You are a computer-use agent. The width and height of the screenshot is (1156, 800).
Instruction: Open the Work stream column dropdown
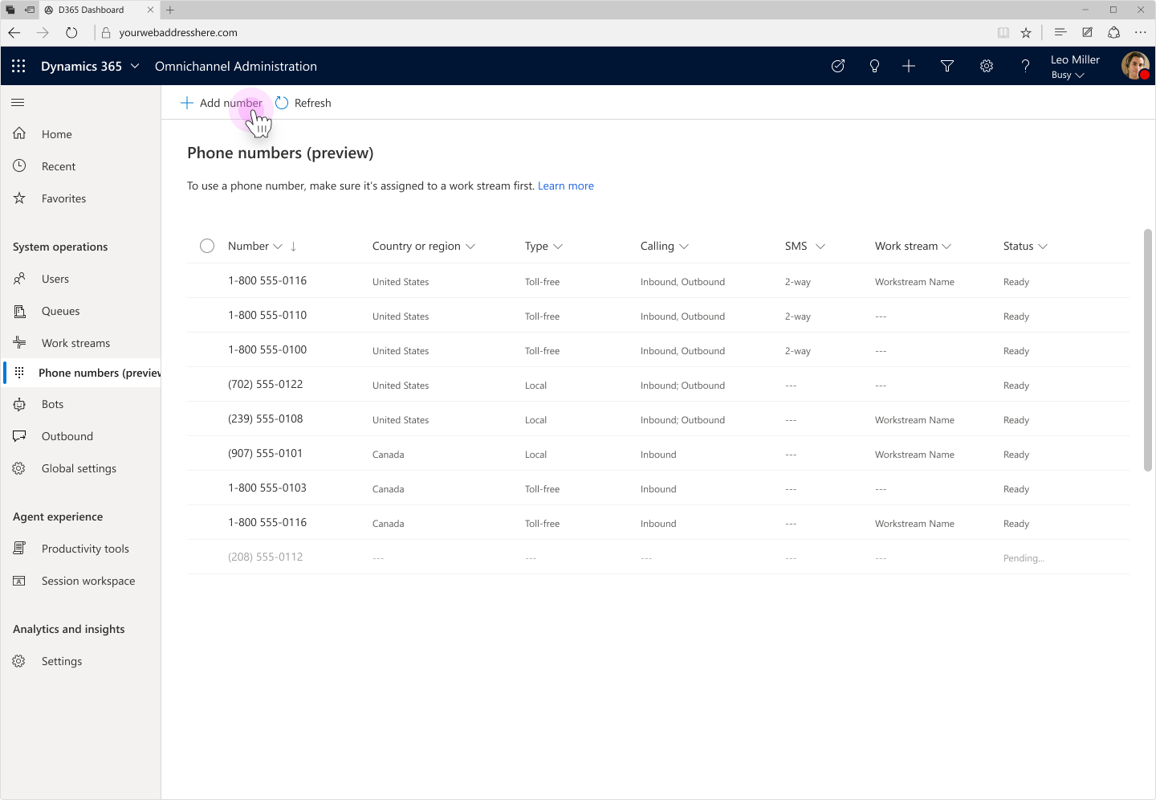(x=946, y=247)
